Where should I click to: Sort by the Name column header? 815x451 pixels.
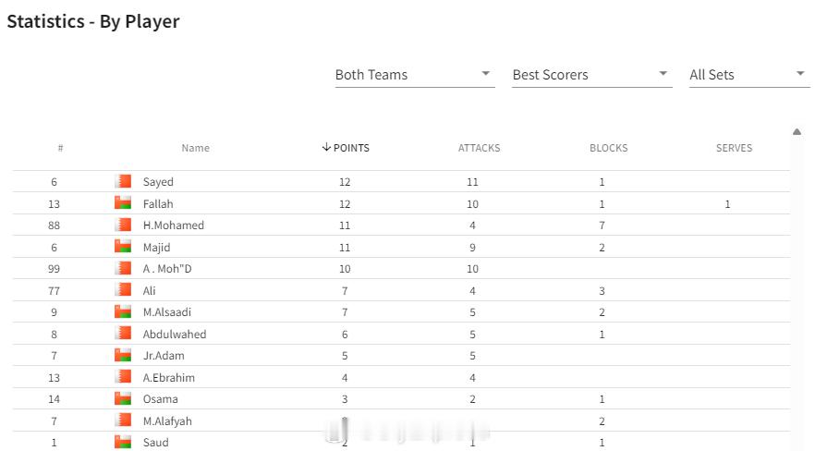[196, 148]
